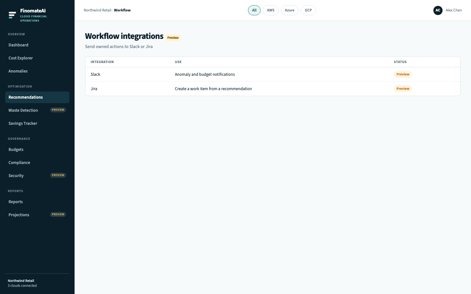This screenshot has height=294, width=471.
Task: Click the Governance section label
Action: [x=19, y=139]
